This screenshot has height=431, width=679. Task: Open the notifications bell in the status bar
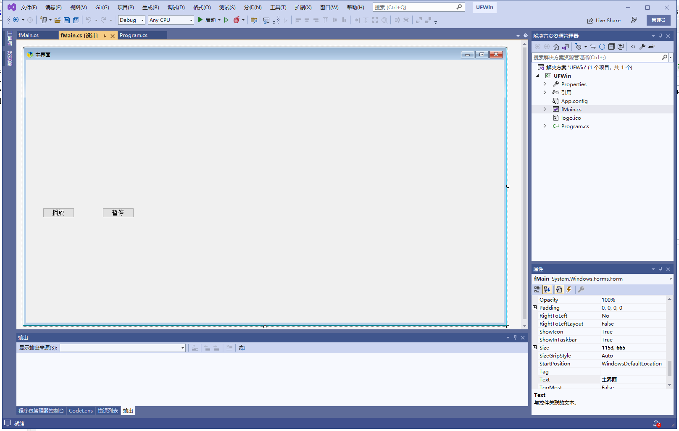656,423
